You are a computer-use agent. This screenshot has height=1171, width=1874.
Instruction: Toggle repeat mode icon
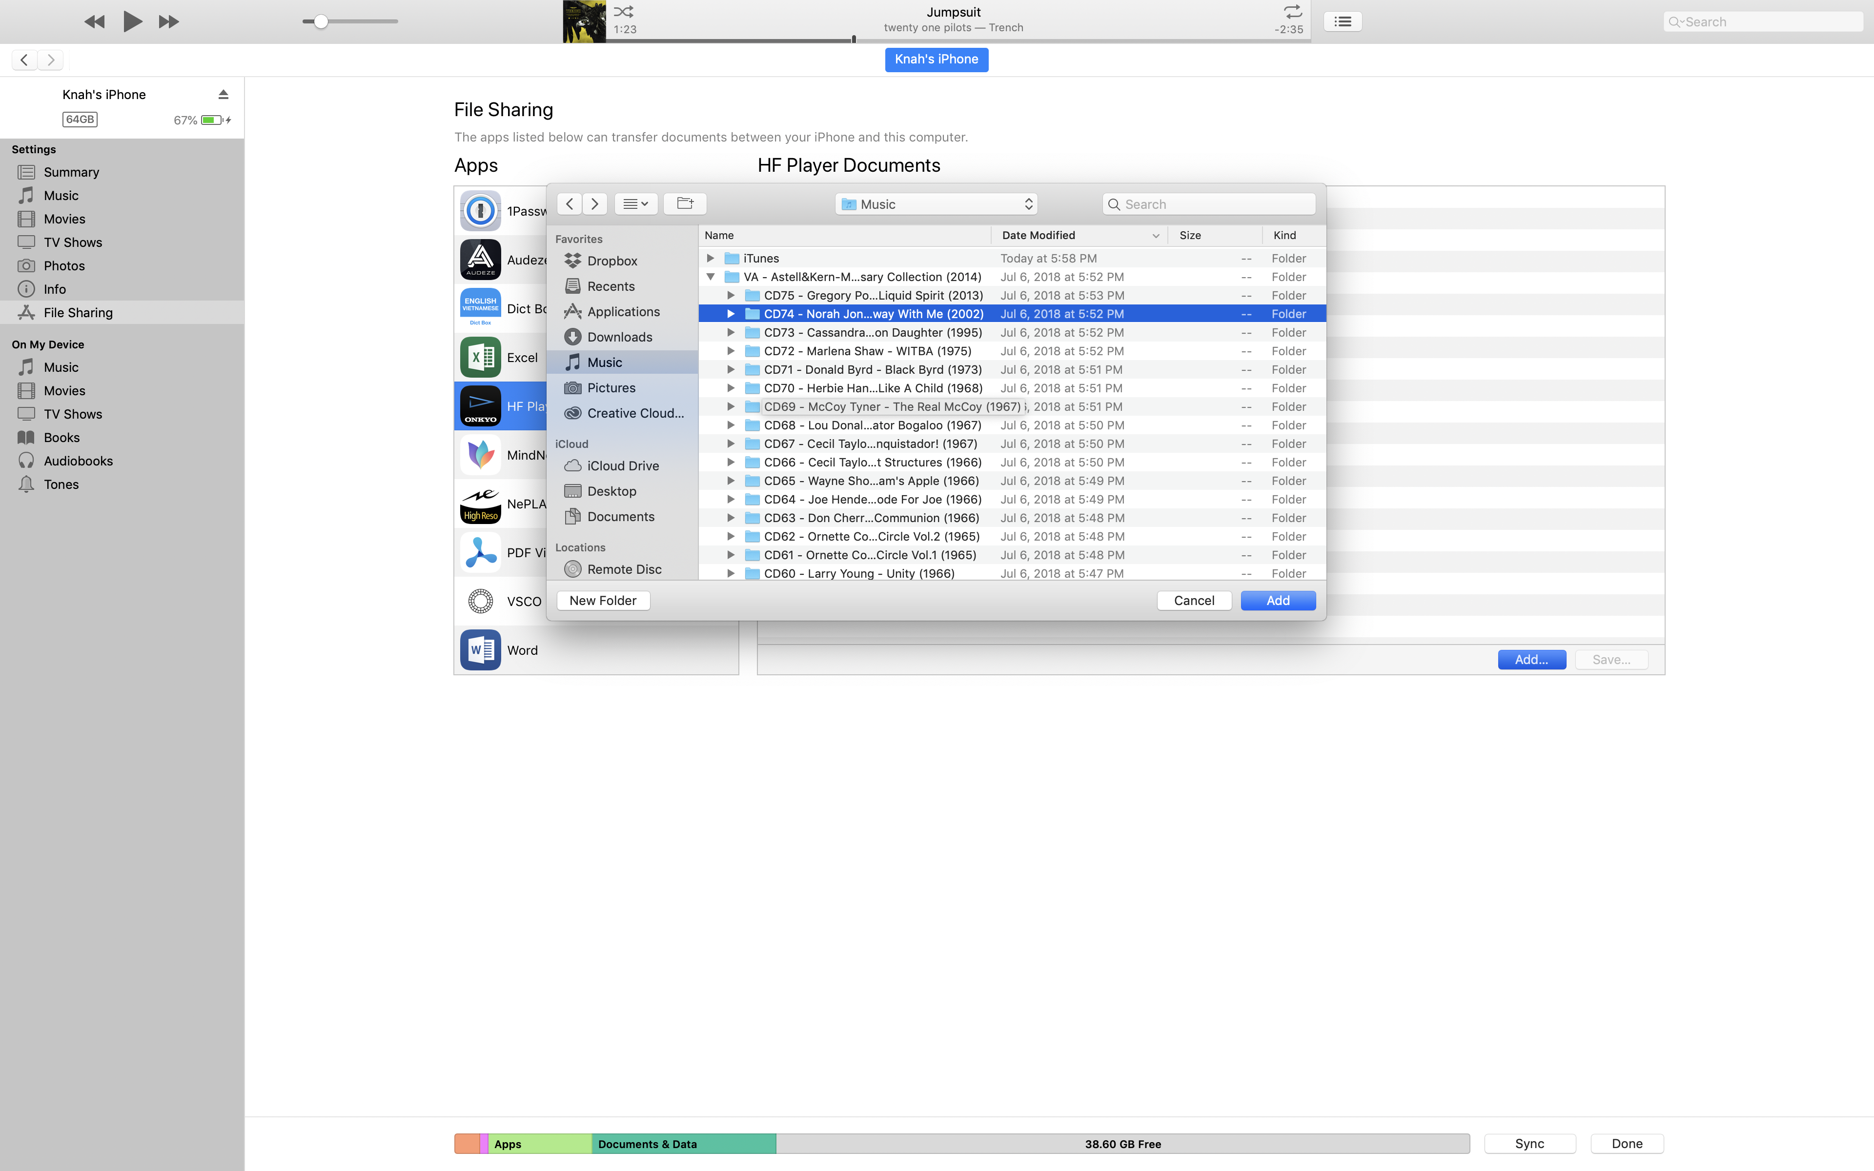coord(1292,12)
